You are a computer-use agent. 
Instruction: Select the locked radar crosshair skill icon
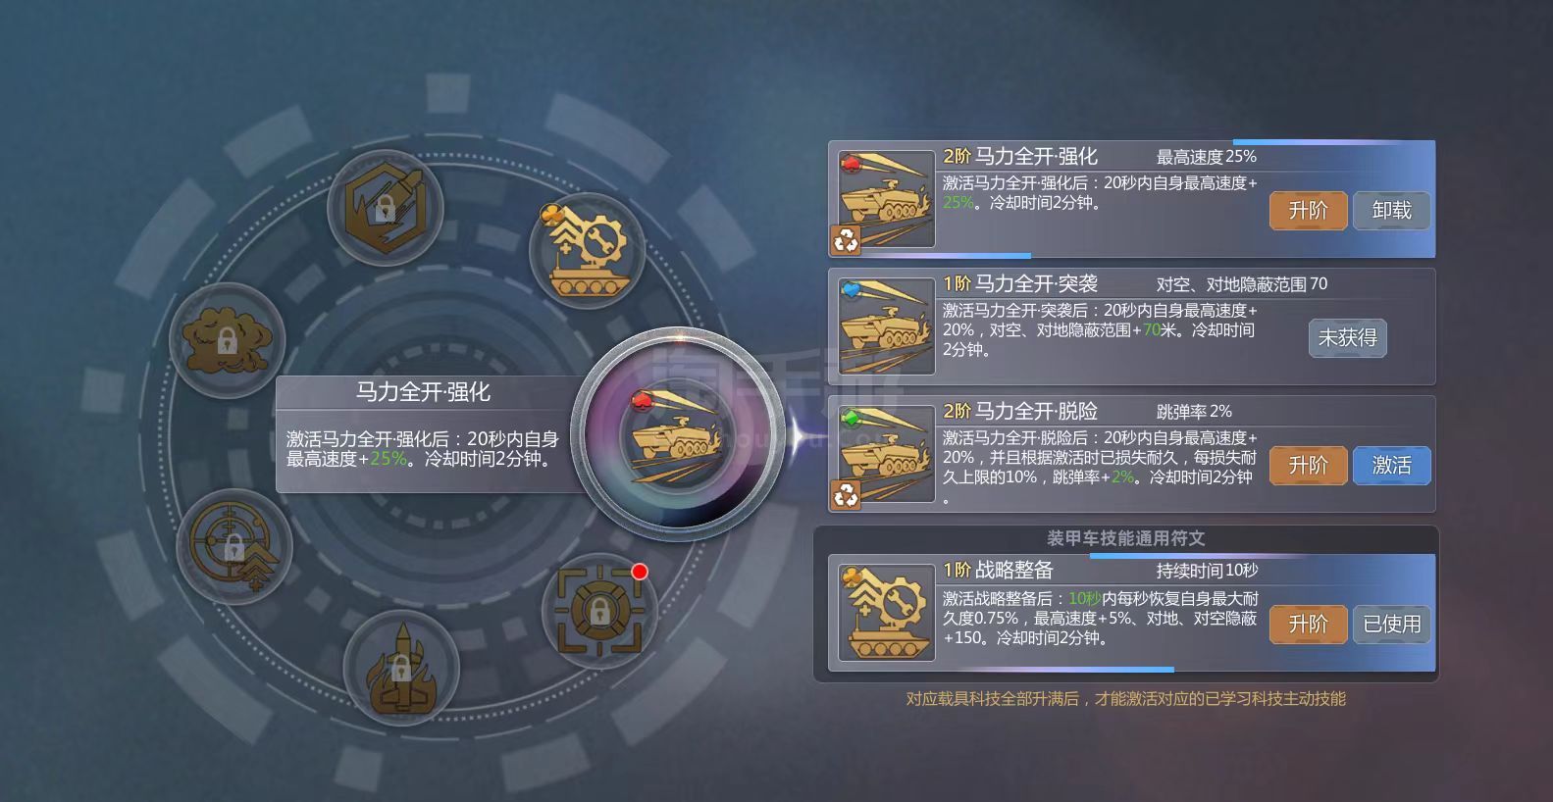(x=233, y=546)
